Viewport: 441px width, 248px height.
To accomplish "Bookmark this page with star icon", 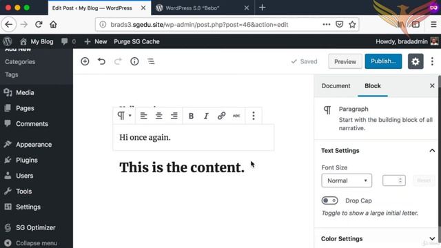I will click(352, 25).
